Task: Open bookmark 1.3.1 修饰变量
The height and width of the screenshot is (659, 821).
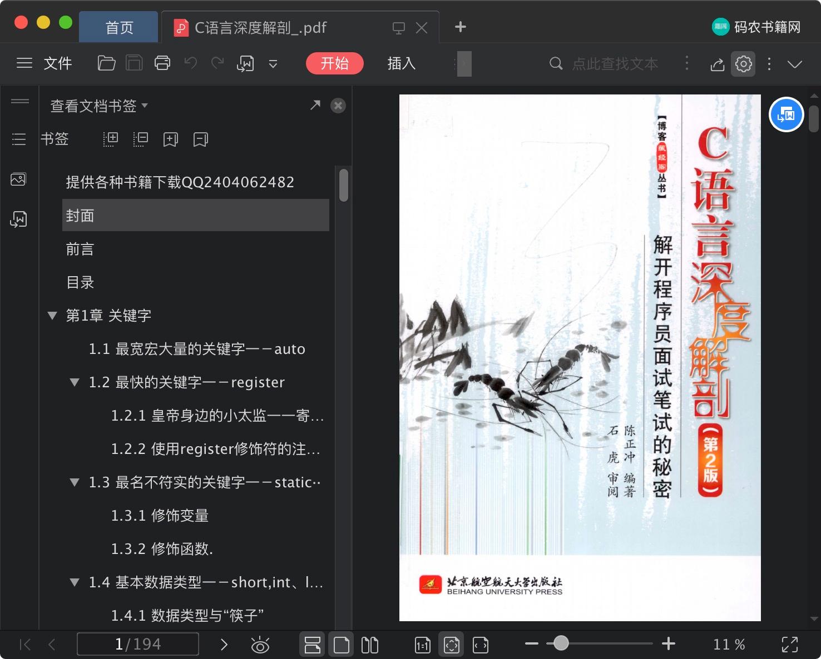Action: coord(160,516)
